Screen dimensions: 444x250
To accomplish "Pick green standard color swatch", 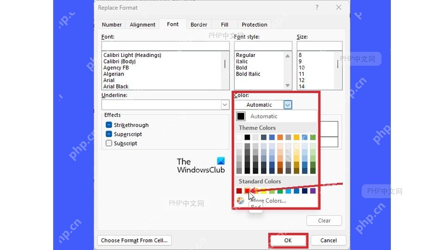I will (x=280, y=191).
